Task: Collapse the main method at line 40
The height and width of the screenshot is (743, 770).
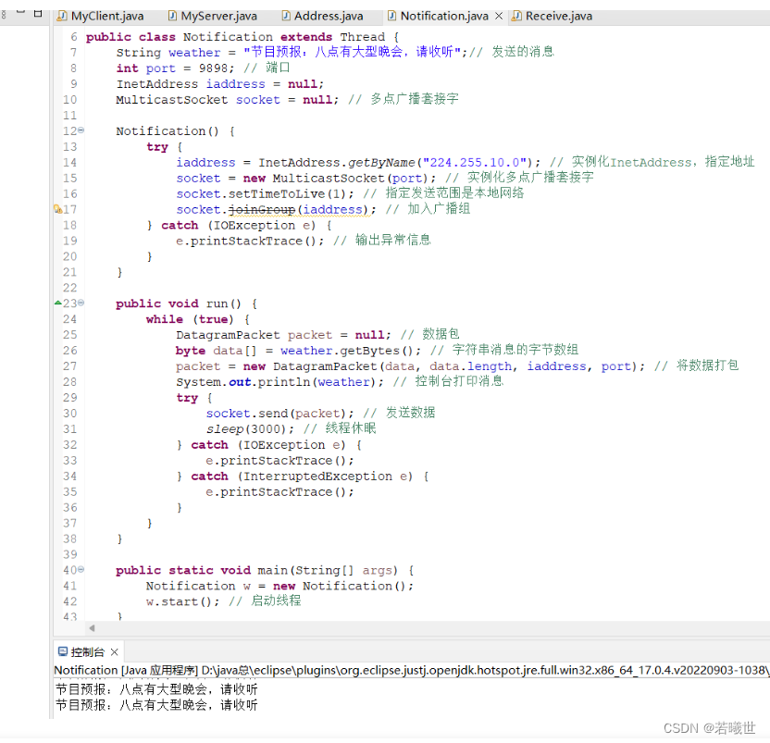Action: (x=81, y=569)
